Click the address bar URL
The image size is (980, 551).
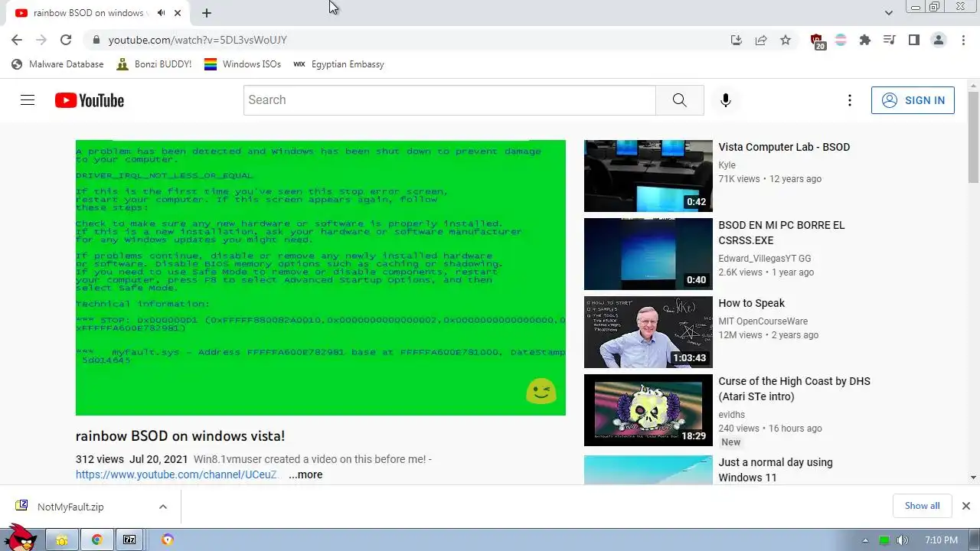click(x=198, y=40)
